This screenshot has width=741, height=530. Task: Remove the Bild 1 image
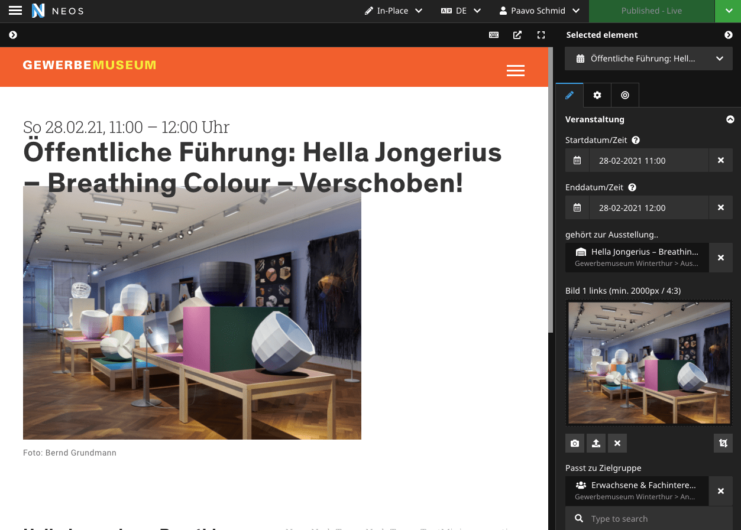[x=617, y=443]
